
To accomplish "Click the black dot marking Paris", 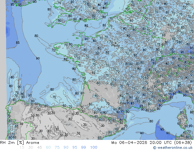I will tap(115, 43).
